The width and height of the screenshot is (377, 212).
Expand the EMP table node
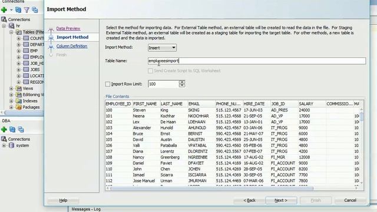[x=18, y=51]
